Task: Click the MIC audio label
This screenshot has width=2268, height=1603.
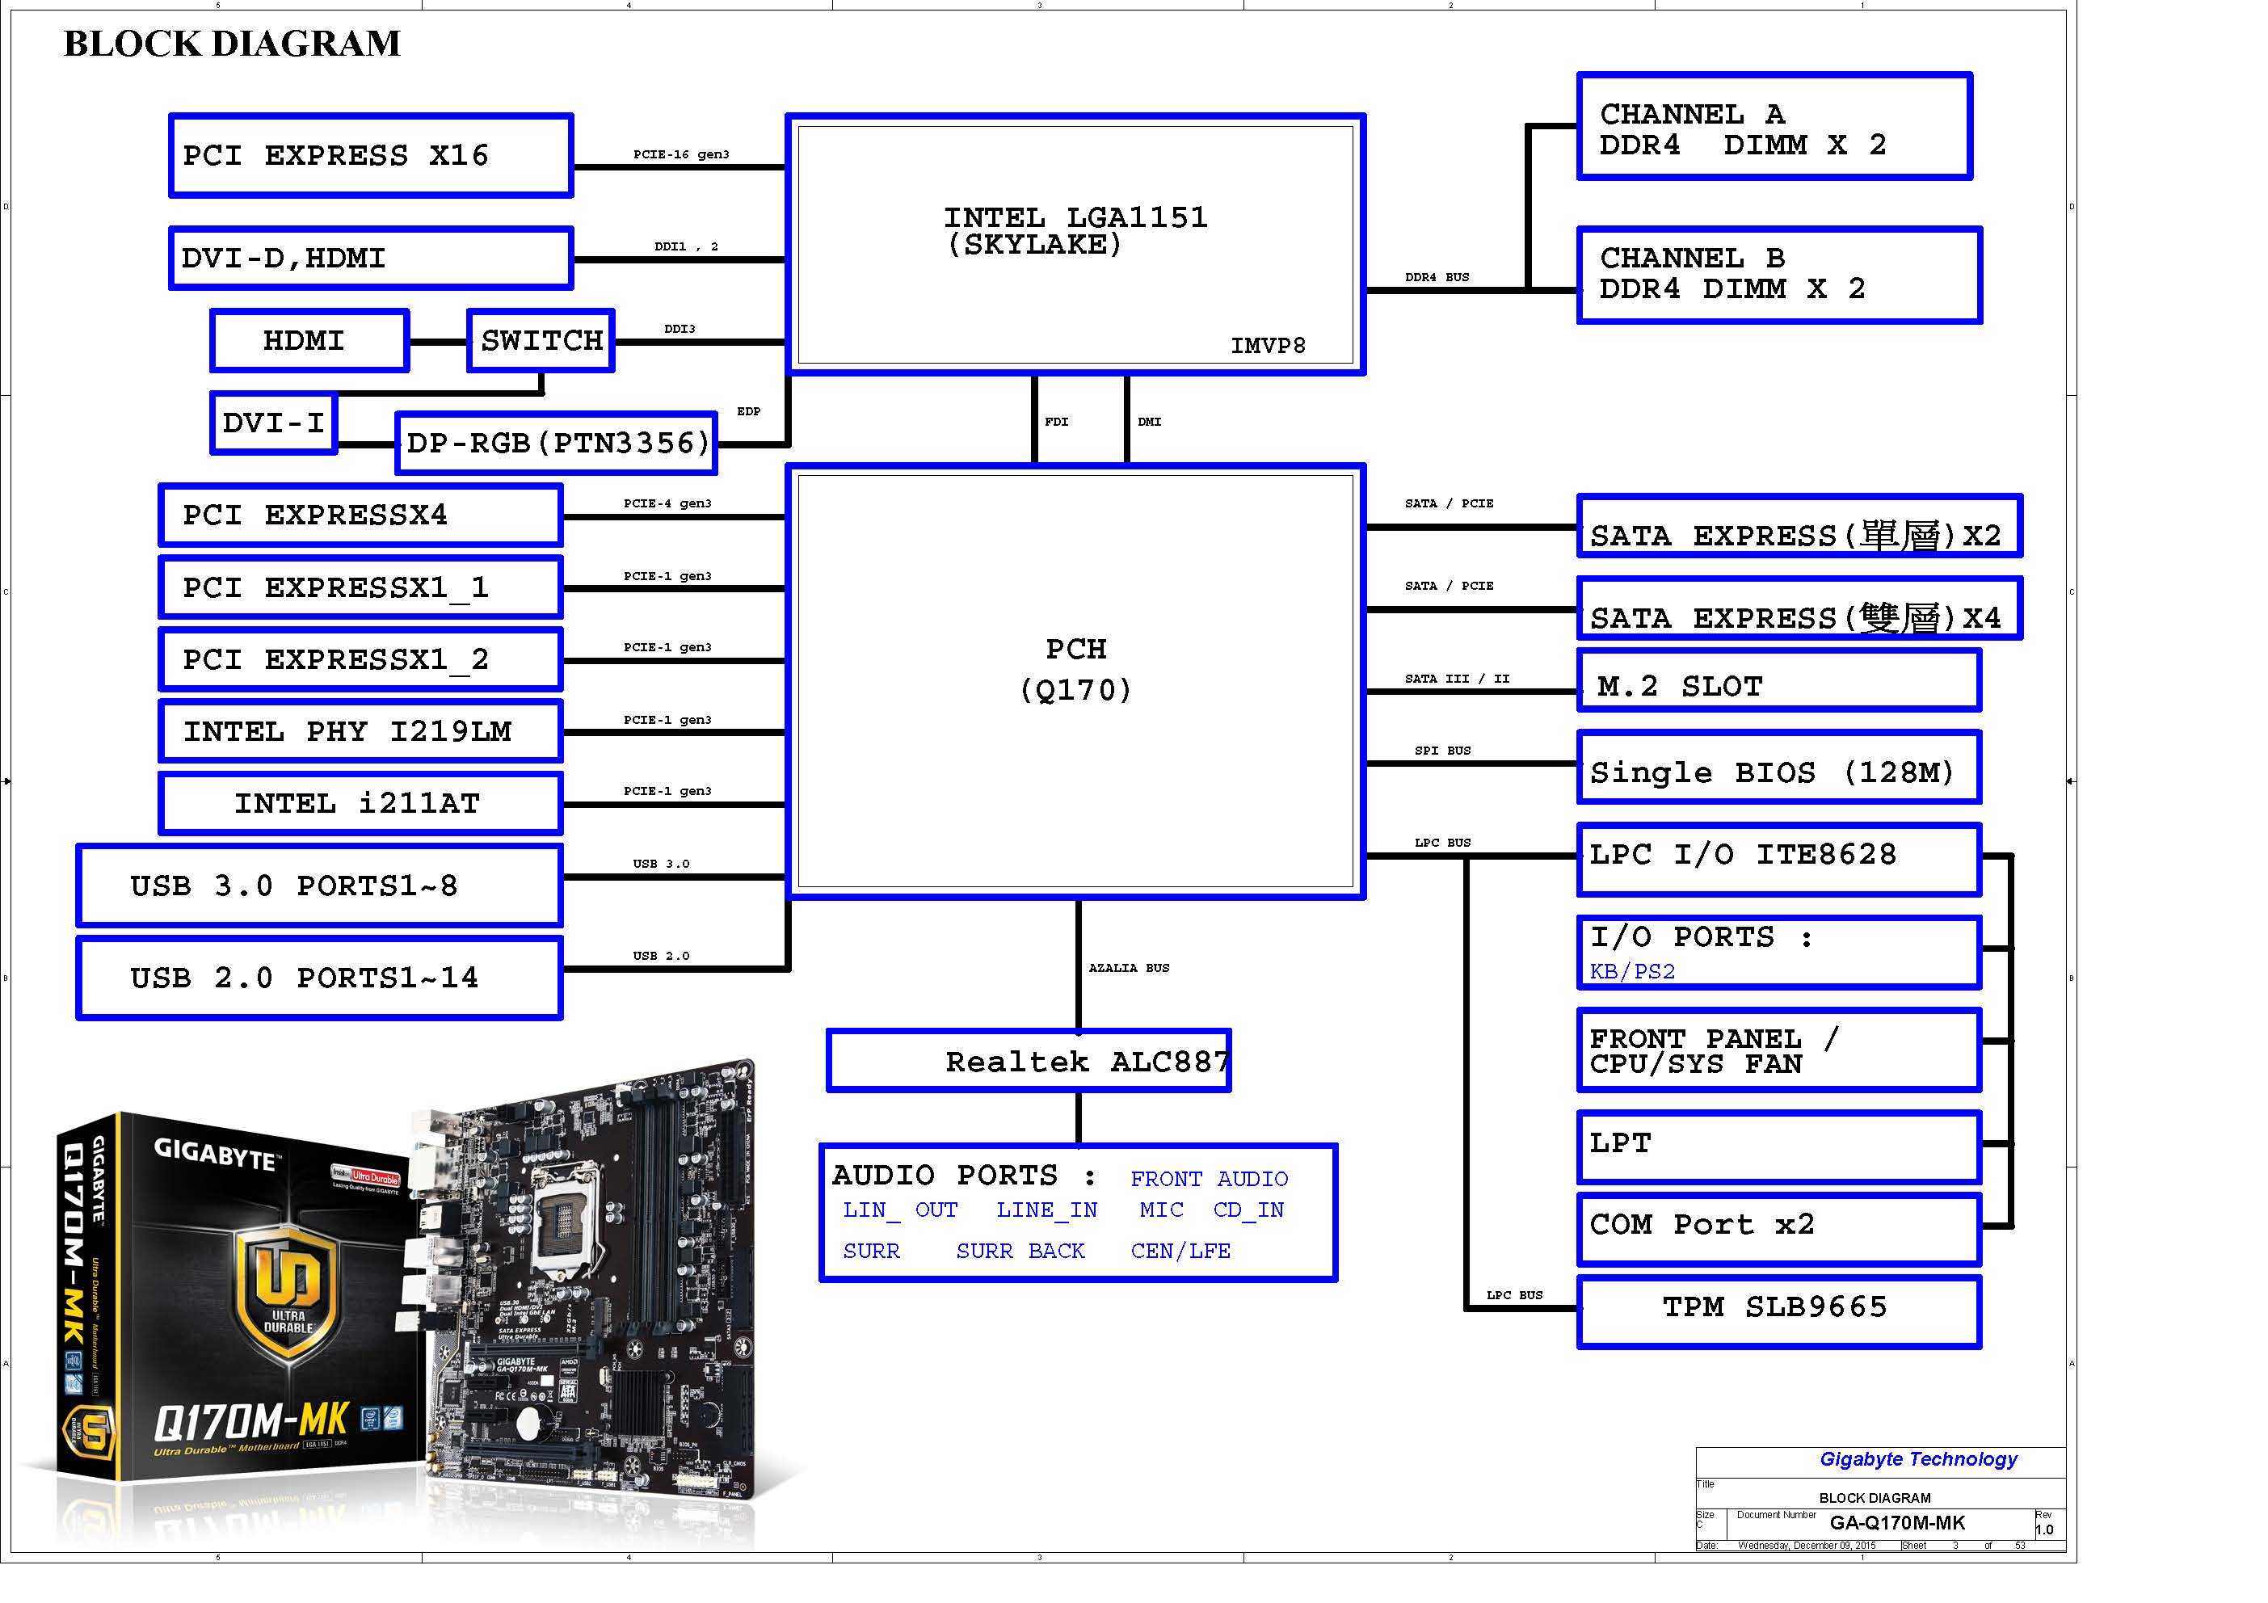Action: (x=1161, y=1209)
